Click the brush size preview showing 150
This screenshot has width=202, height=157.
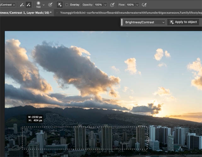pyautogui.click(x=38, y=4)
